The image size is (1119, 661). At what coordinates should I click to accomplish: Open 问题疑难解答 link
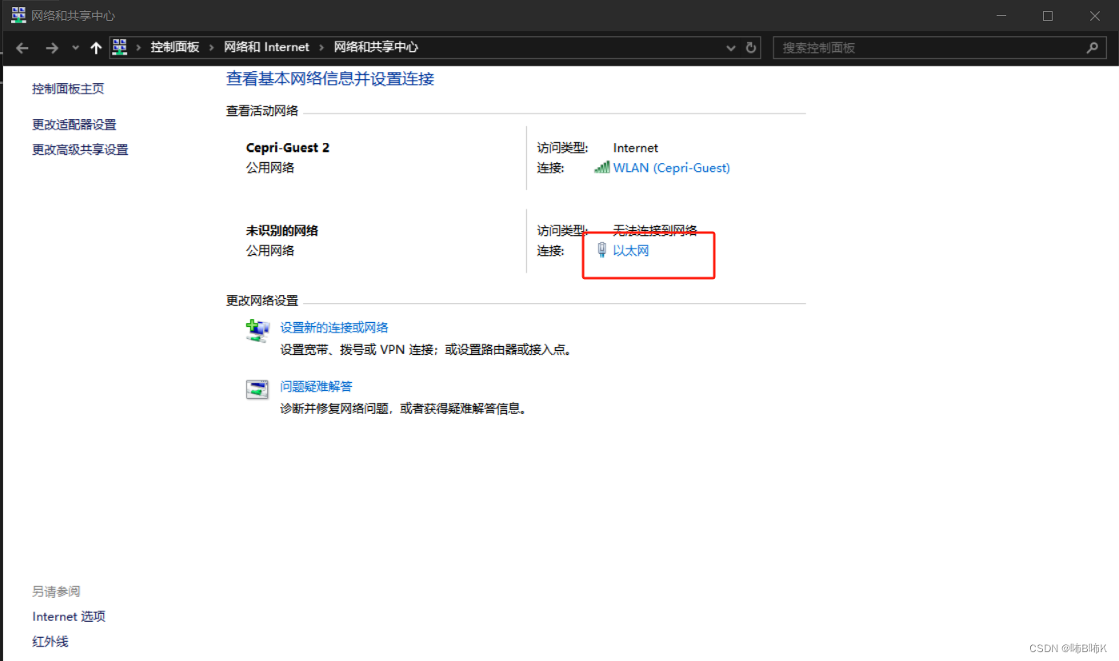pos(316,387)
